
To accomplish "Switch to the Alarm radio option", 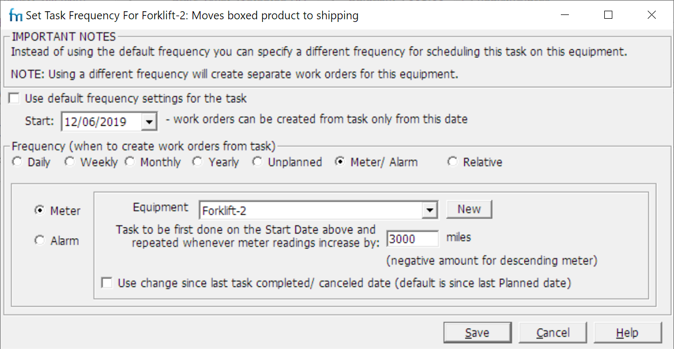I will click(x=40, y=241).
